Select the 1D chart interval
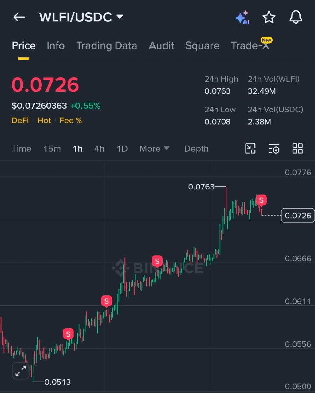315x393 pixels. click(122, 149)
